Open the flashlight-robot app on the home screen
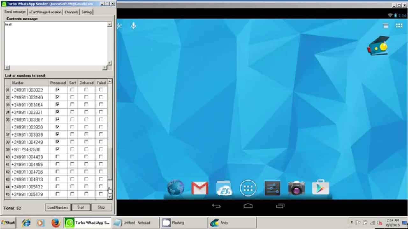The height and width of the screenshot is (229, 408). (378, 46)
